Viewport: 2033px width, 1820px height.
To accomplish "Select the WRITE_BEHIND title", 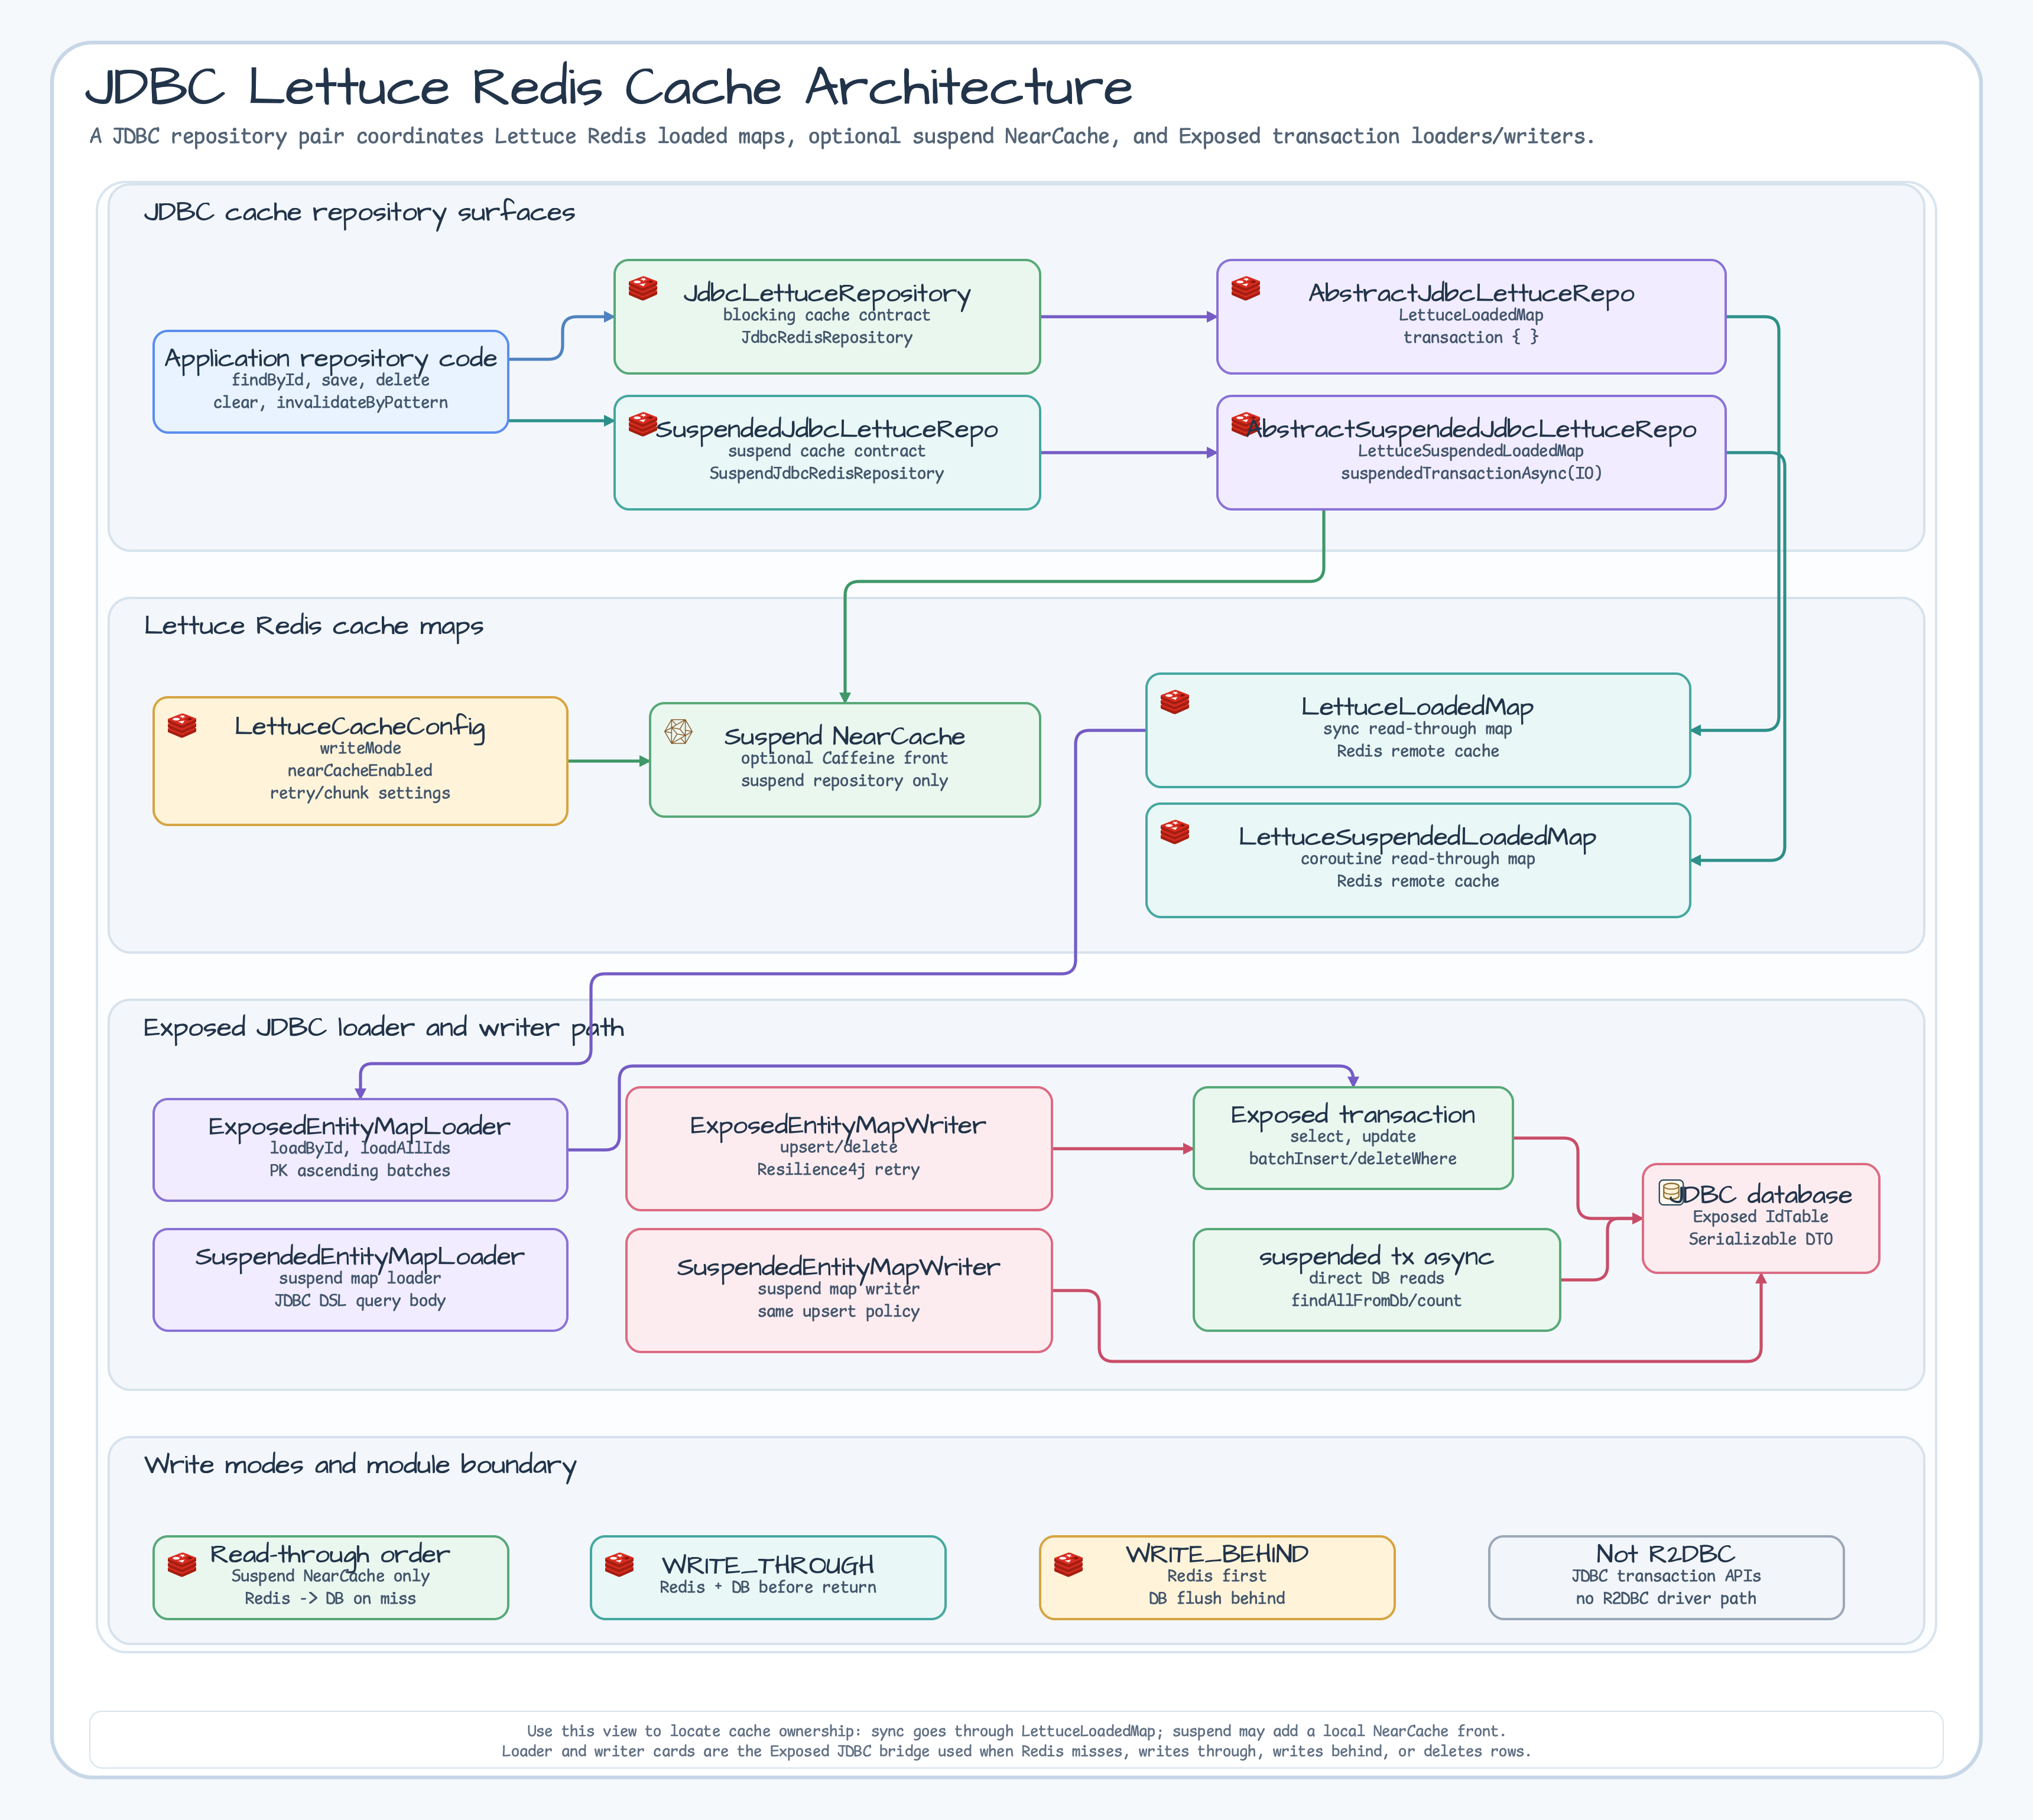I will point(1217,1554).
